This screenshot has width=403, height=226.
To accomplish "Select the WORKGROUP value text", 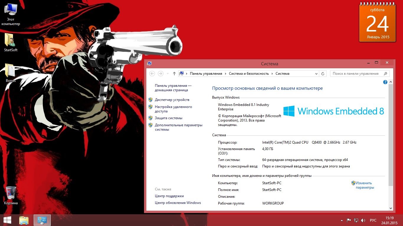I will pos(273,203).
